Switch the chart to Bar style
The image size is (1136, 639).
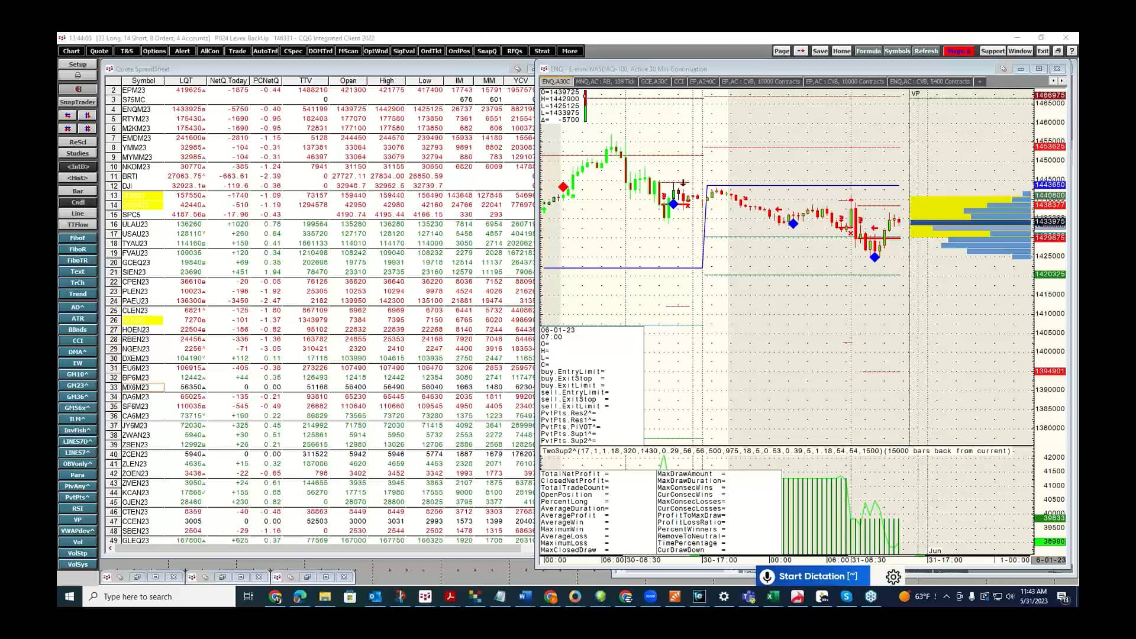77,191
